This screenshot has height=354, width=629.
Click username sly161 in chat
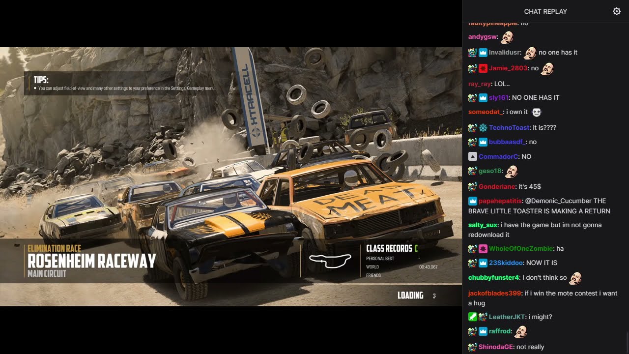click(x=498, y=98)
